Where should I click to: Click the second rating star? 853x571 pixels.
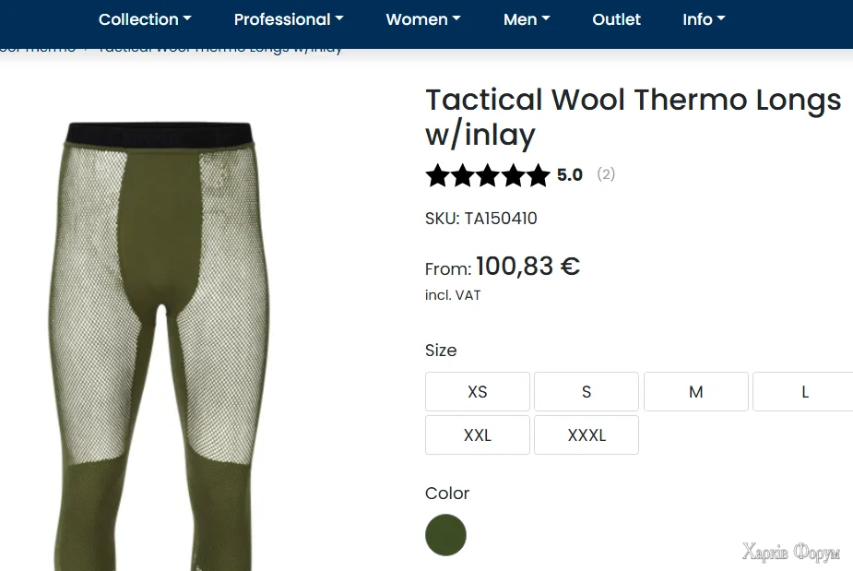pyautogui.click(x=463, y=175)
